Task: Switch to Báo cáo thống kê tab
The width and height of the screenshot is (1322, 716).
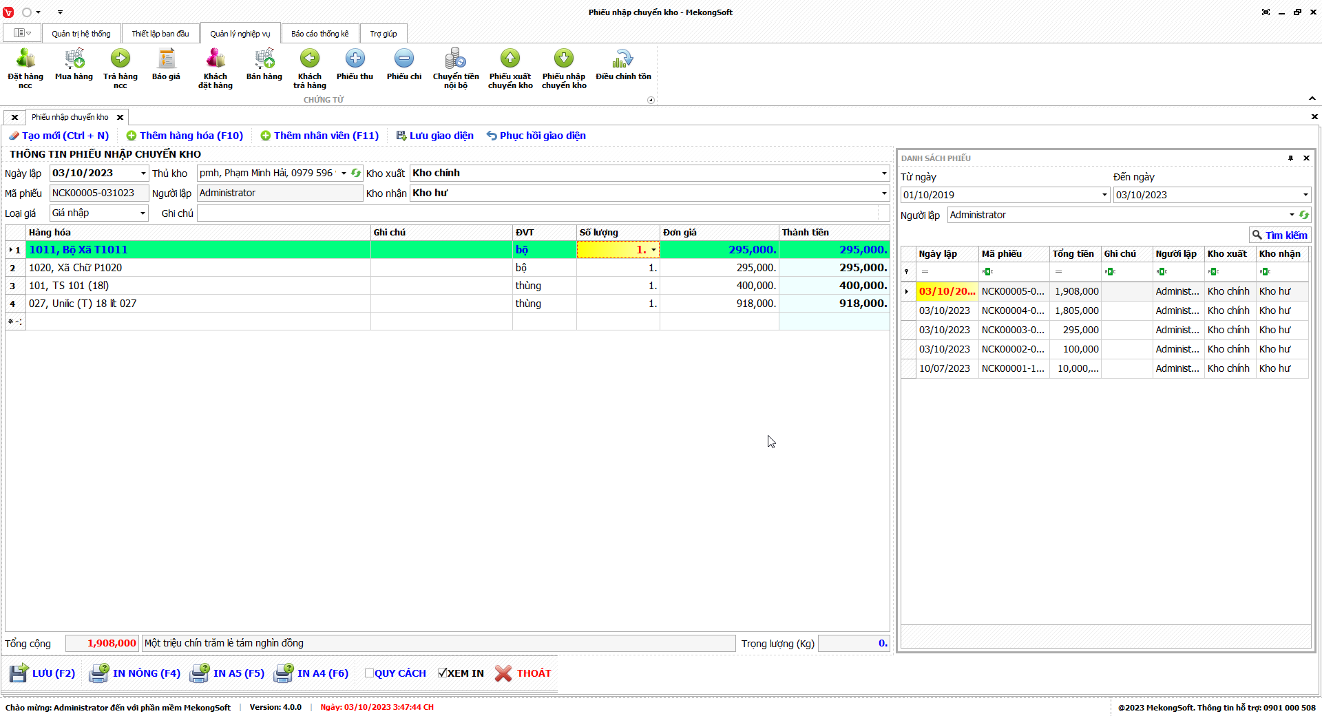Action: click(x=319, y=34)
